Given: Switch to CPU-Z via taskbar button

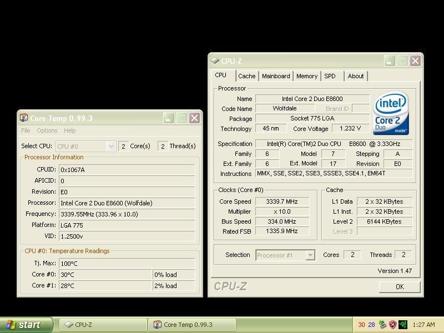Looking at the screenshot, I should tap(103, 325).
